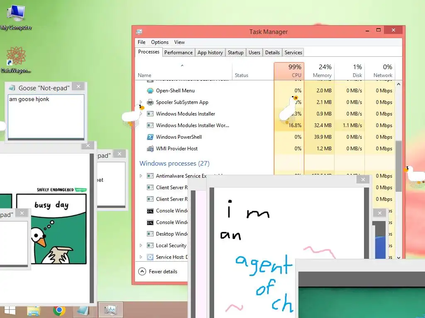
Task: Sort processes by Status column header
Action: 253,71
